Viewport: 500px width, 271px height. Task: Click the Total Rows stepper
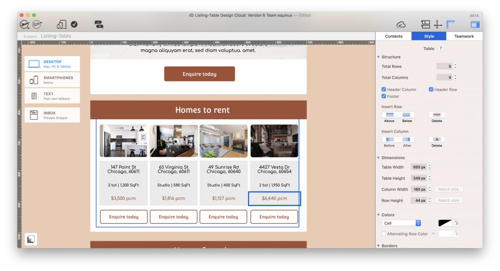[x=456, y=66]
